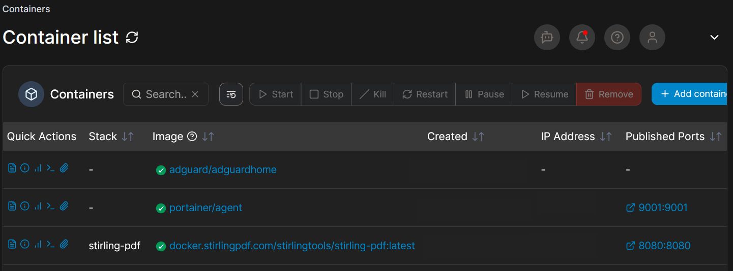Click green status check beside adguard/adguardhome

click(x=161, y=170)
